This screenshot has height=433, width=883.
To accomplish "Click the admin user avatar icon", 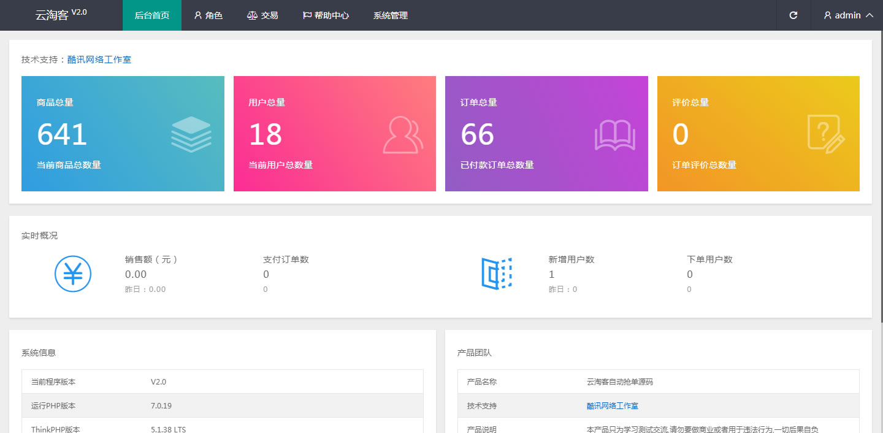I will click(x=827, y=15).
